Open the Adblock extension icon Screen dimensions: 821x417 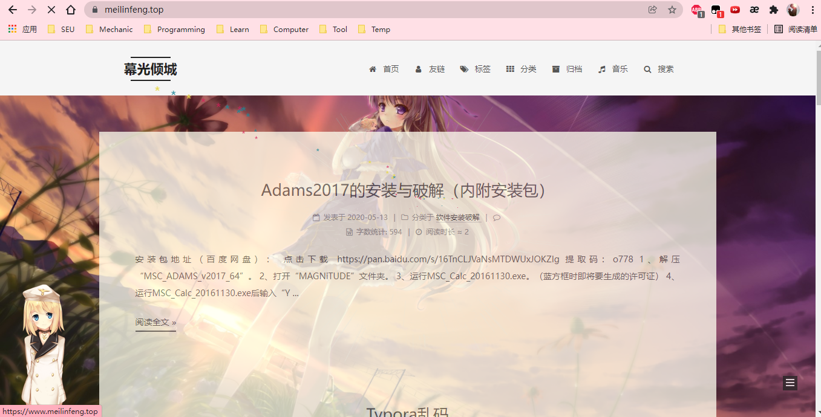(697, 10)
